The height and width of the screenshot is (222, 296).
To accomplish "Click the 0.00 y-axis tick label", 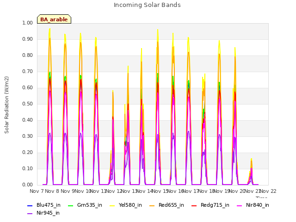I will coord(28,185).
